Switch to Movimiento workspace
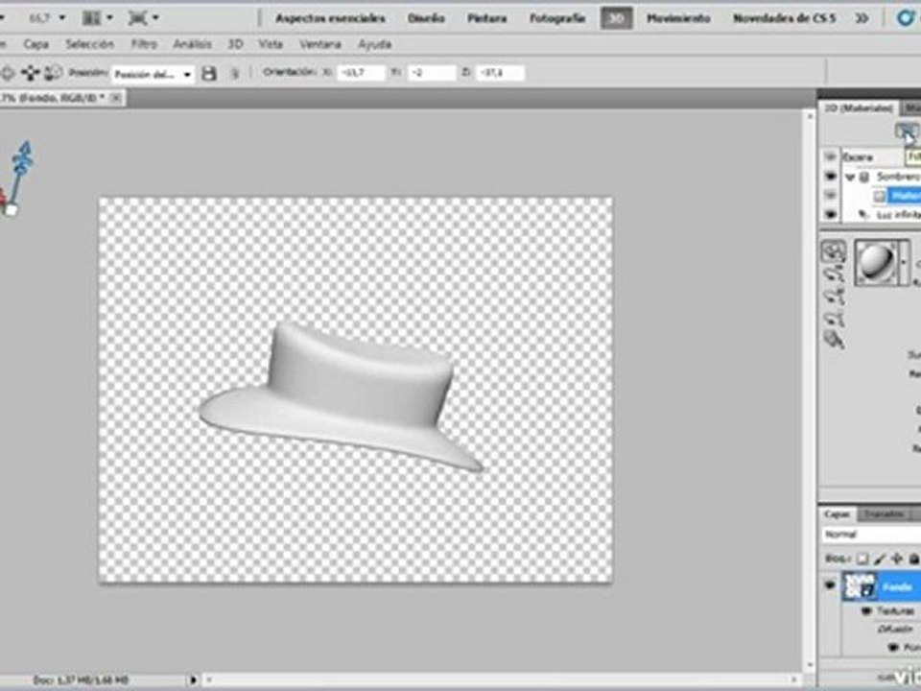This screenshot has height=691, width=921. coord(678,18)
